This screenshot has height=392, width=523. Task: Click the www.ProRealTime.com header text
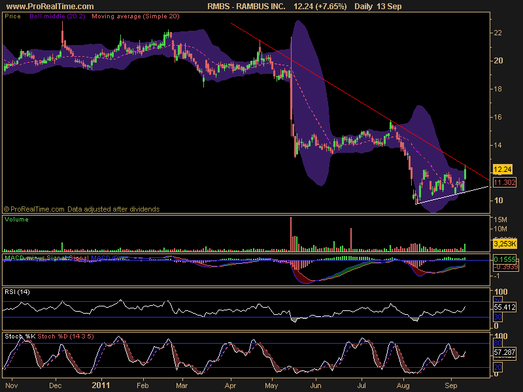pyautogui.click(x=50, y=7)
